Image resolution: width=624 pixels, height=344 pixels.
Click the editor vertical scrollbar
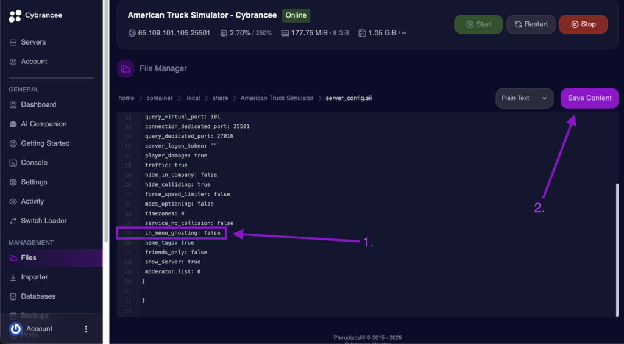617,249
